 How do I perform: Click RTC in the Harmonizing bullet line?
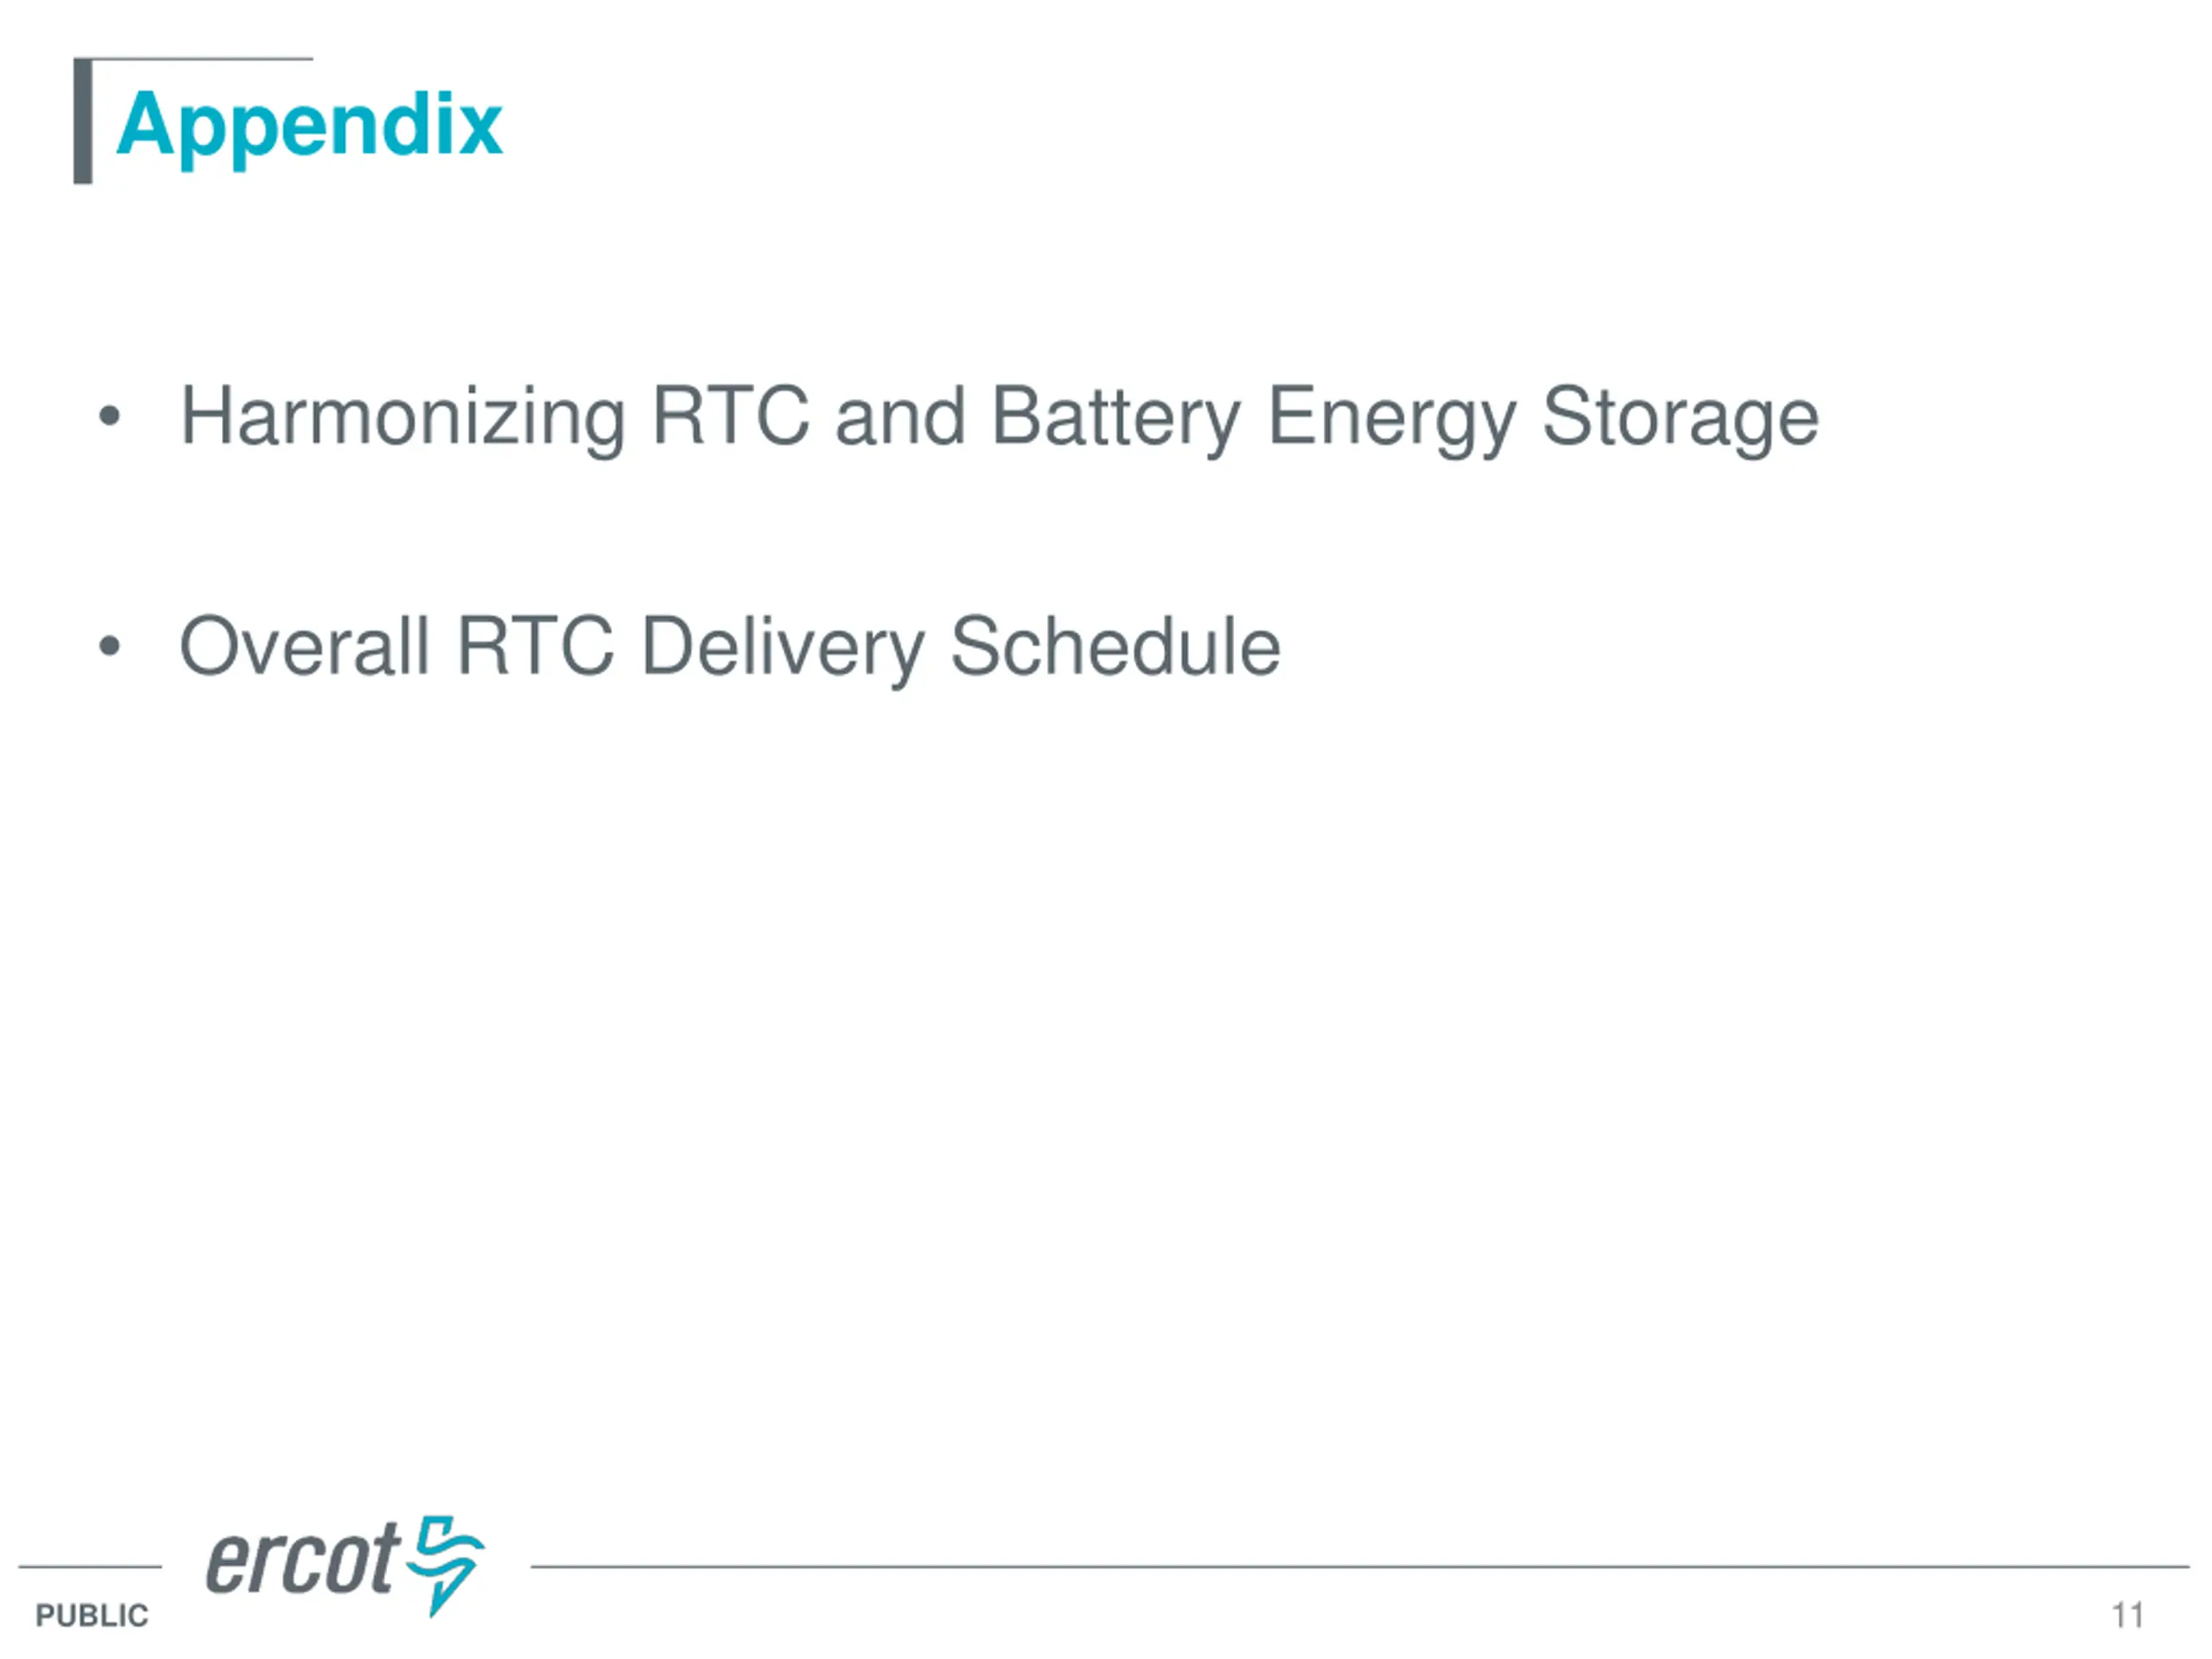click(730, 416)
